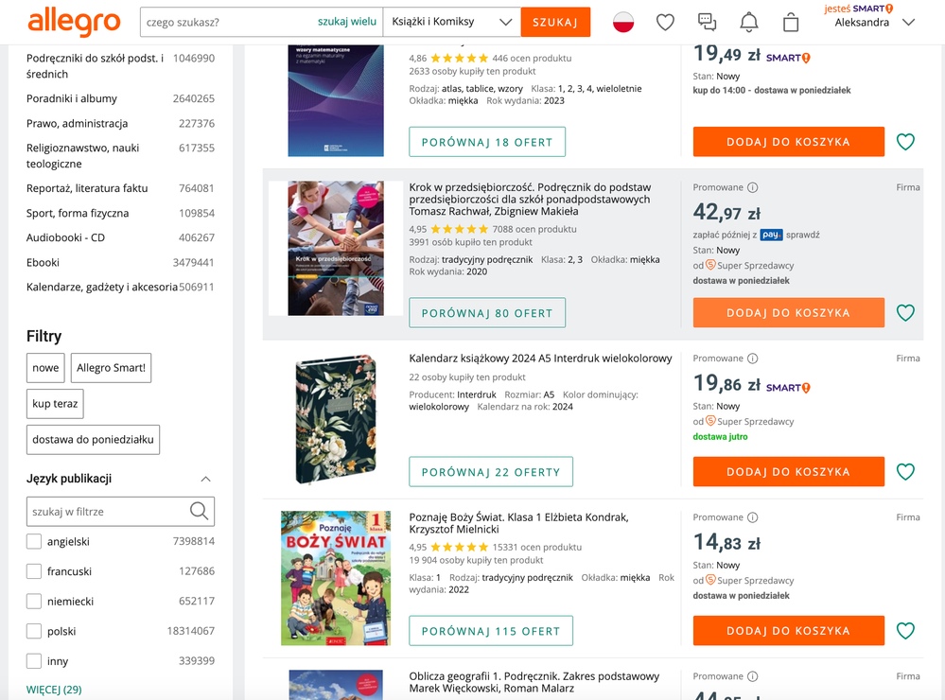Open the messages chat icon
945x700 pixels.
707,23
